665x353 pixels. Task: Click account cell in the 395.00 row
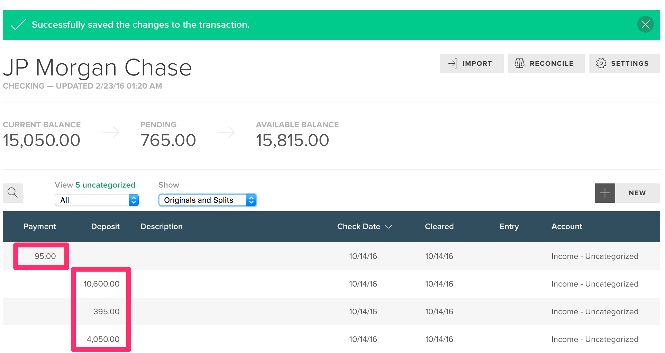click(595, 312)
